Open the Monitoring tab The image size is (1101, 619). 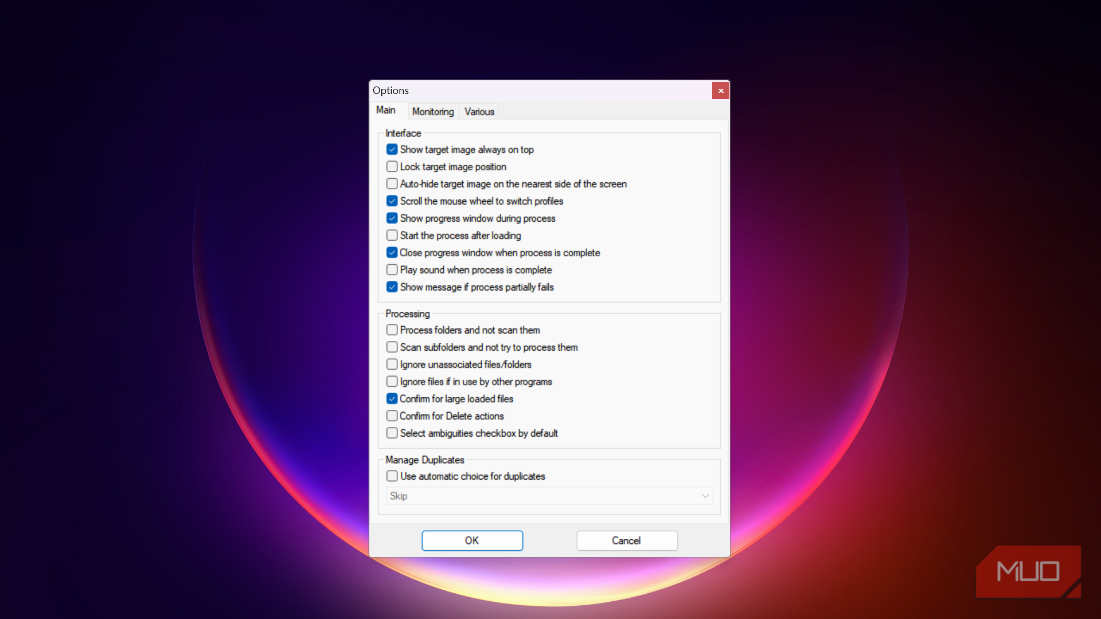(x=433, y=112)
